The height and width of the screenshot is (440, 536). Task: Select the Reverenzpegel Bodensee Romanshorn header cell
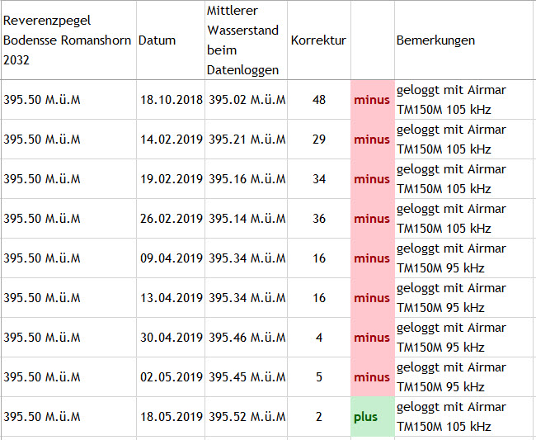(68, 40)
